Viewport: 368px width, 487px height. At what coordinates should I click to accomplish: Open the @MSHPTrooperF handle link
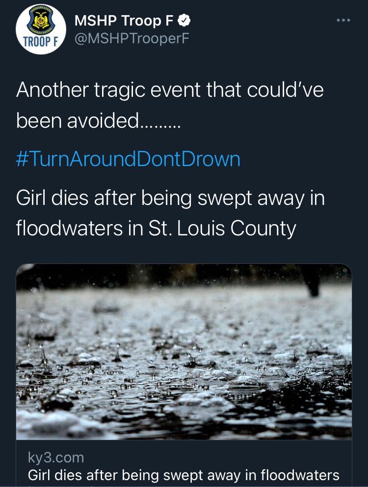(131, 38)
